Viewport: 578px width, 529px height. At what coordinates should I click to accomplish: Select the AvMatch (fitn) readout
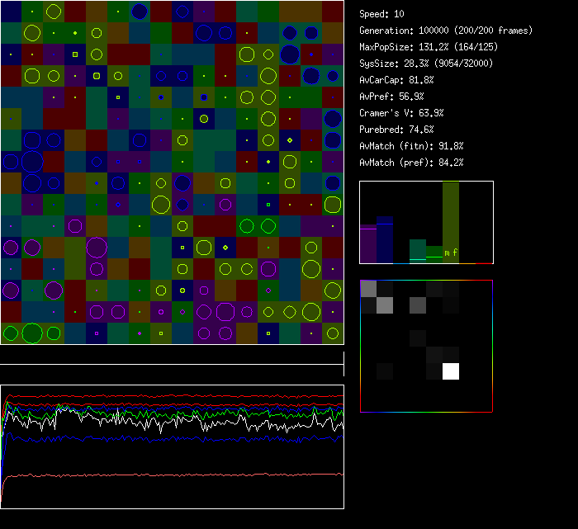click(411, 146)
